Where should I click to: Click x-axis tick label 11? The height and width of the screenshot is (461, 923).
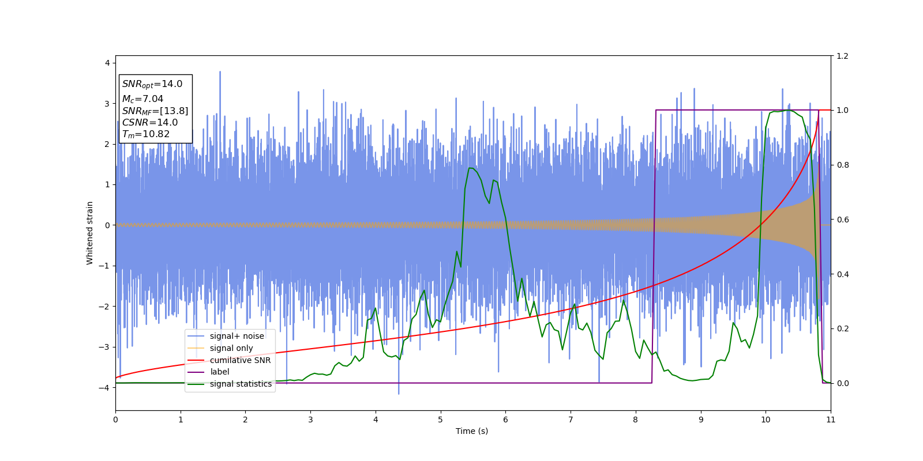831,420
